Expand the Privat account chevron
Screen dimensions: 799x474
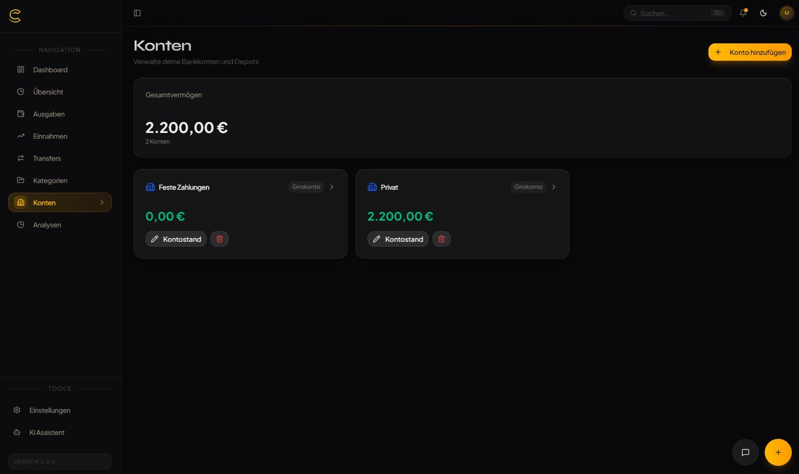(554, 187)
